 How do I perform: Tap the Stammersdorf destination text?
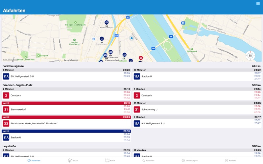tap(18, 110)
